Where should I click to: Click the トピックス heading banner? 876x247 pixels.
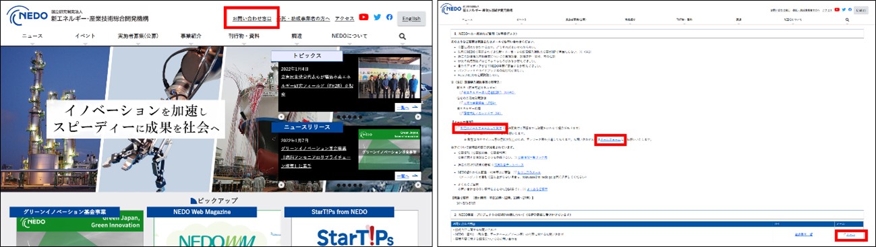click(308, 56)
